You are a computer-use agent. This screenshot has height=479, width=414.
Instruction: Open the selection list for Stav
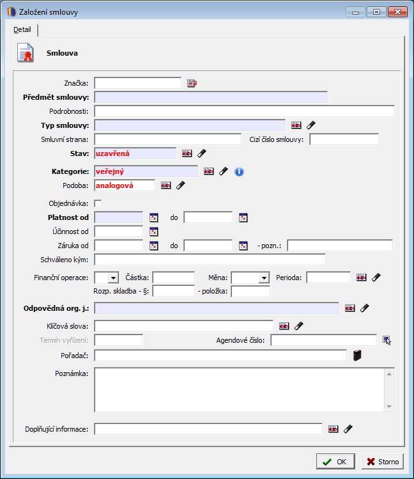187,153
